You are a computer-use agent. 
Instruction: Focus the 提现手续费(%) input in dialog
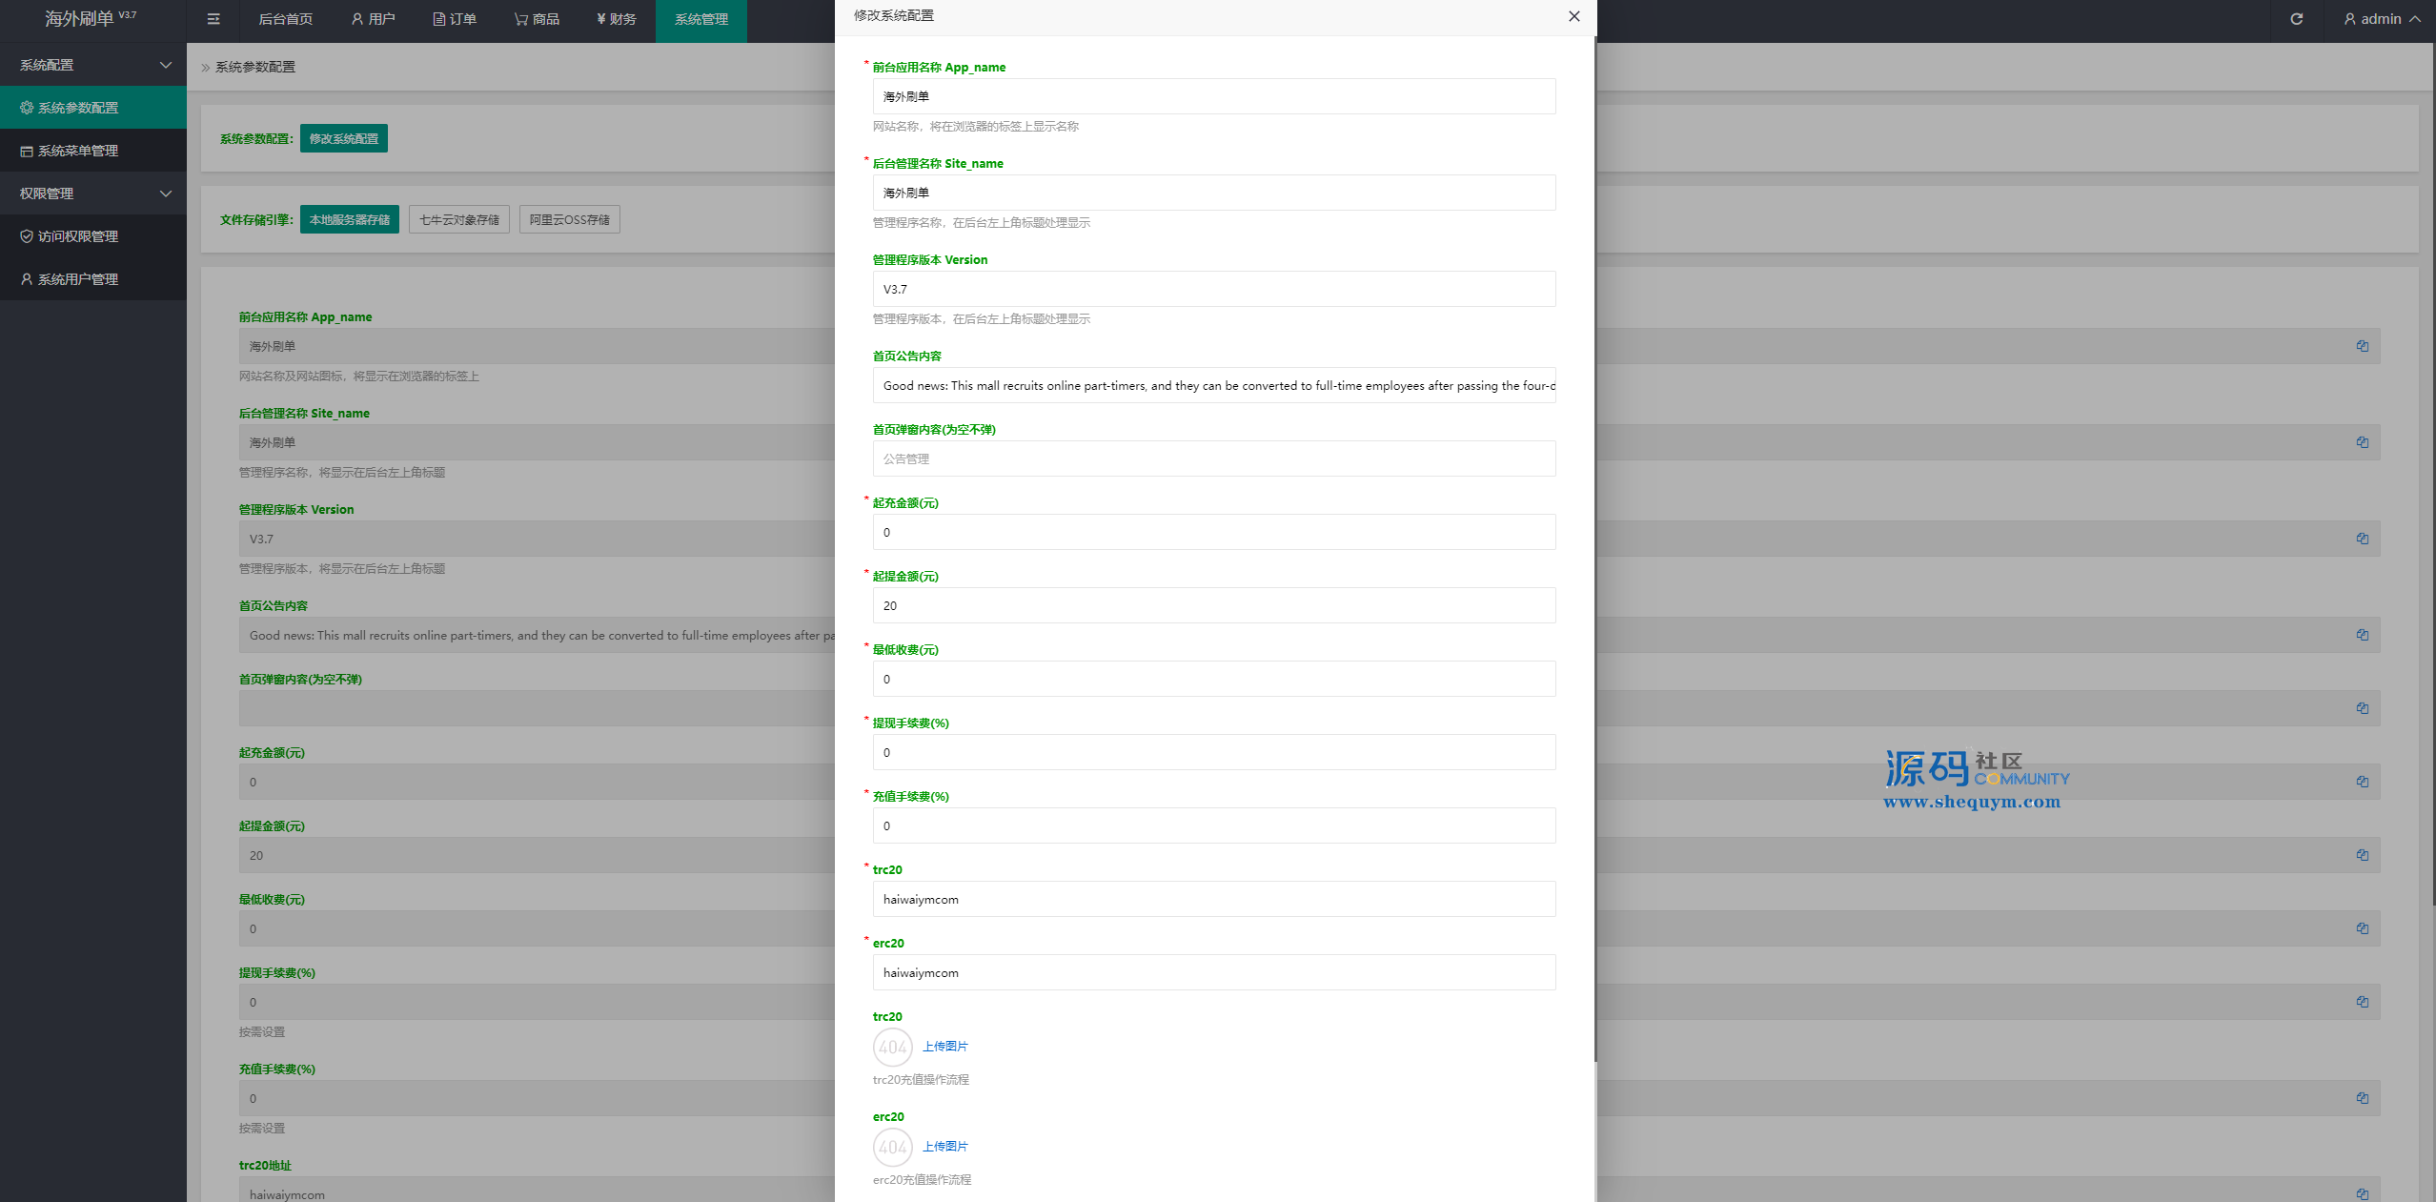point(1214,752)
